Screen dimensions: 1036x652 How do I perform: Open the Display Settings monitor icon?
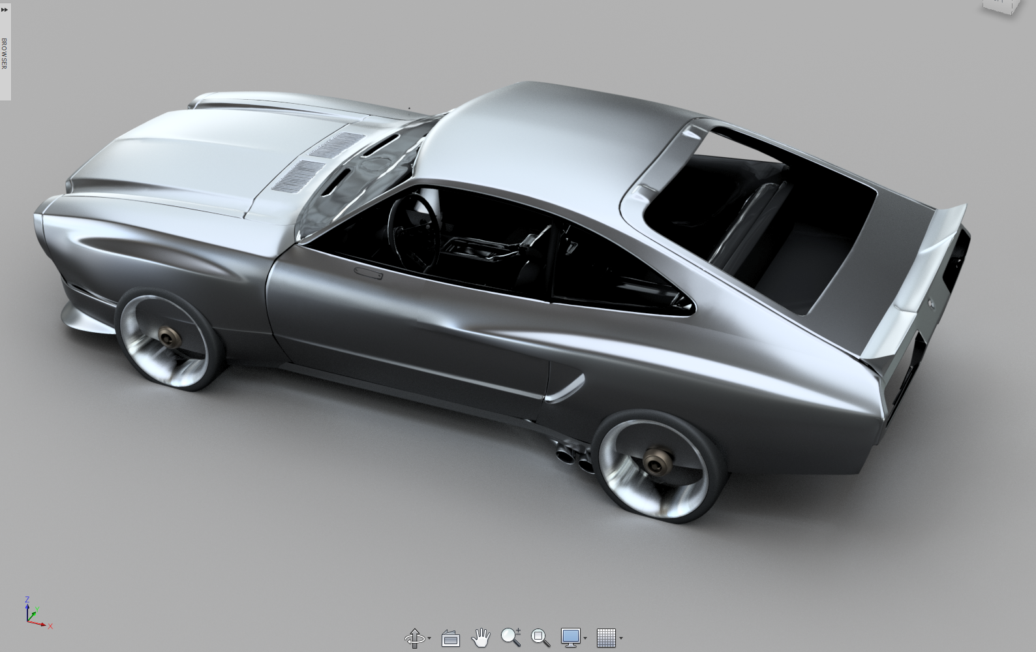tap(571, 638)
